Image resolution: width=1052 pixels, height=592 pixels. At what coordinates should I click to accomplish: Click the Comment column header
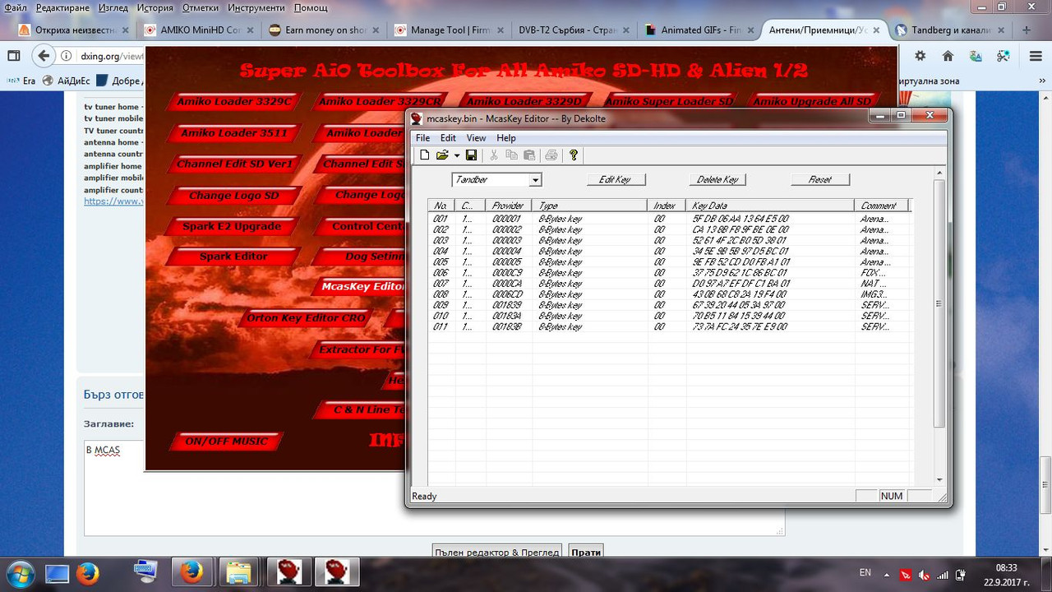(880, 206)
